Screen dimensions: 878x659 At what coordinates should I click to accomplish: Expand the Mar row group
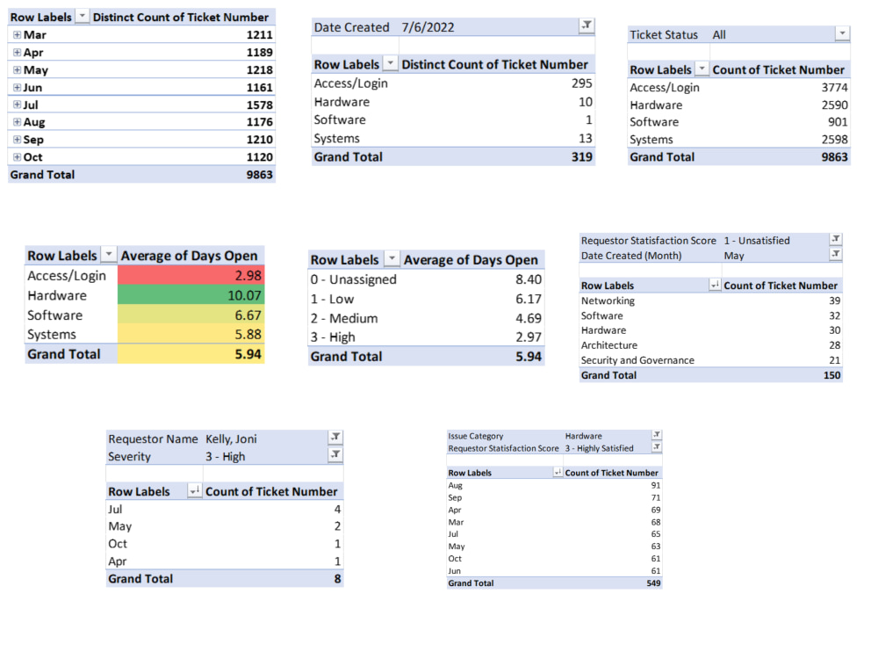(x=17, y=35)
